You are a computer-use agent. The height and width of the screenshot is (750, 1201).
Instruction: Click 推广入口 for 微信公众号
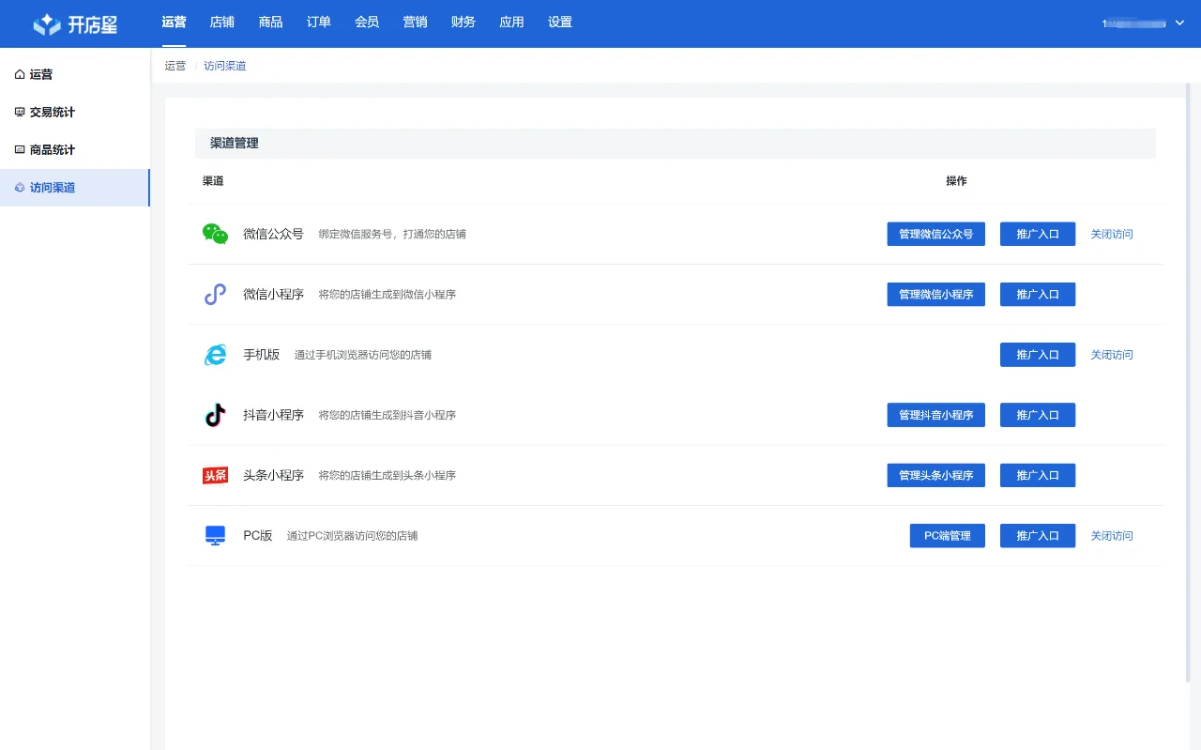tap(1038, 234)
